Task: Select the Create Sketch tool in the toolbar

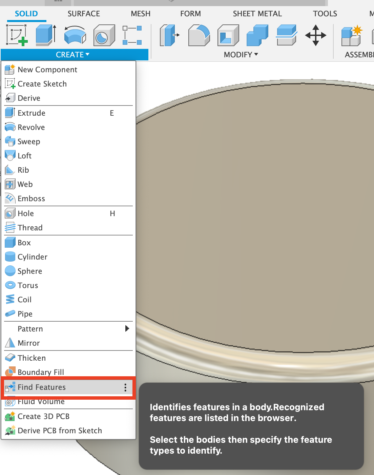Action: pyautogui.click(x=15, y=35)
